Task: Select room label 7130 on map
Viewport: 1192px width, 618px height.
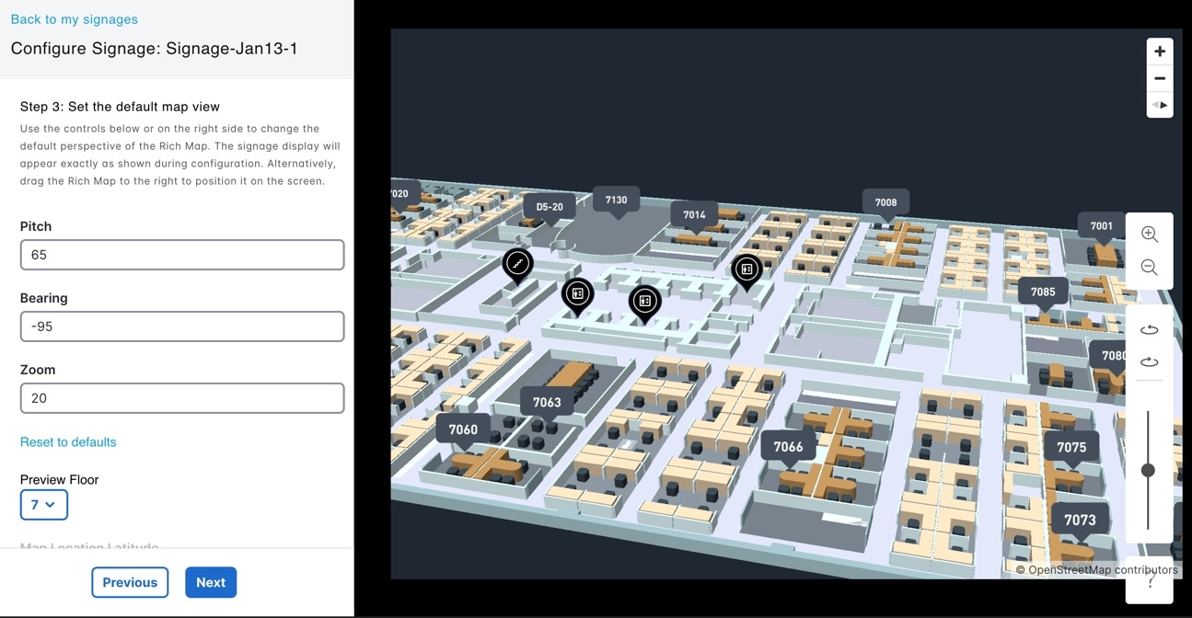Action: [x=616, y=200]
